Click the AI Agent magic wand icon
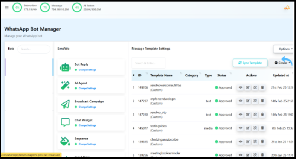Viewport: 296px width, 159px height. point(65,86)
